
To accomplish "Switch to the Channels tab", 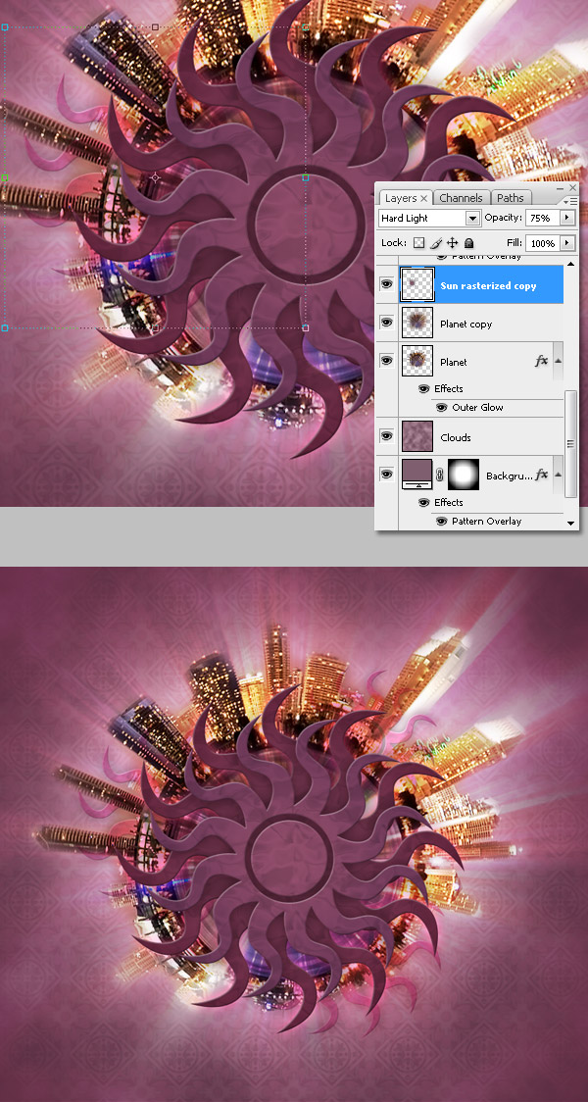I will 461,198.
